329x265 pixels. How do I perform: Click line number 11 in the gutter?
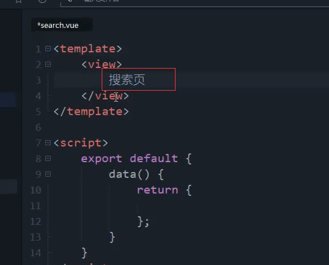35,206
